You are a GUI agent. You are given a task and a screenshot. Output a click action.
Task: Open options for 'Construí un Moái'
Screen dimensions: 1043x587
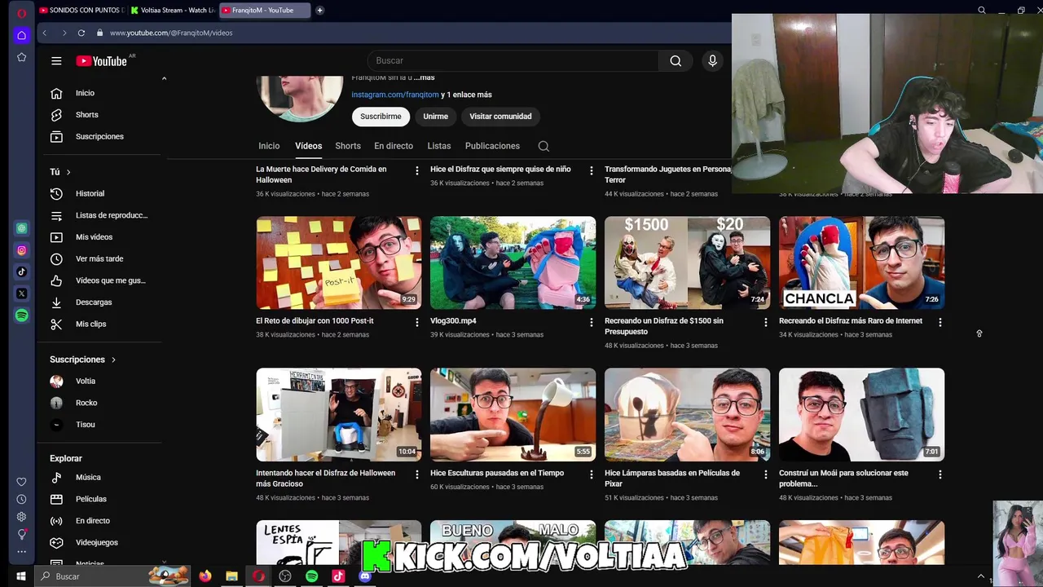click(x=940, y=474)
